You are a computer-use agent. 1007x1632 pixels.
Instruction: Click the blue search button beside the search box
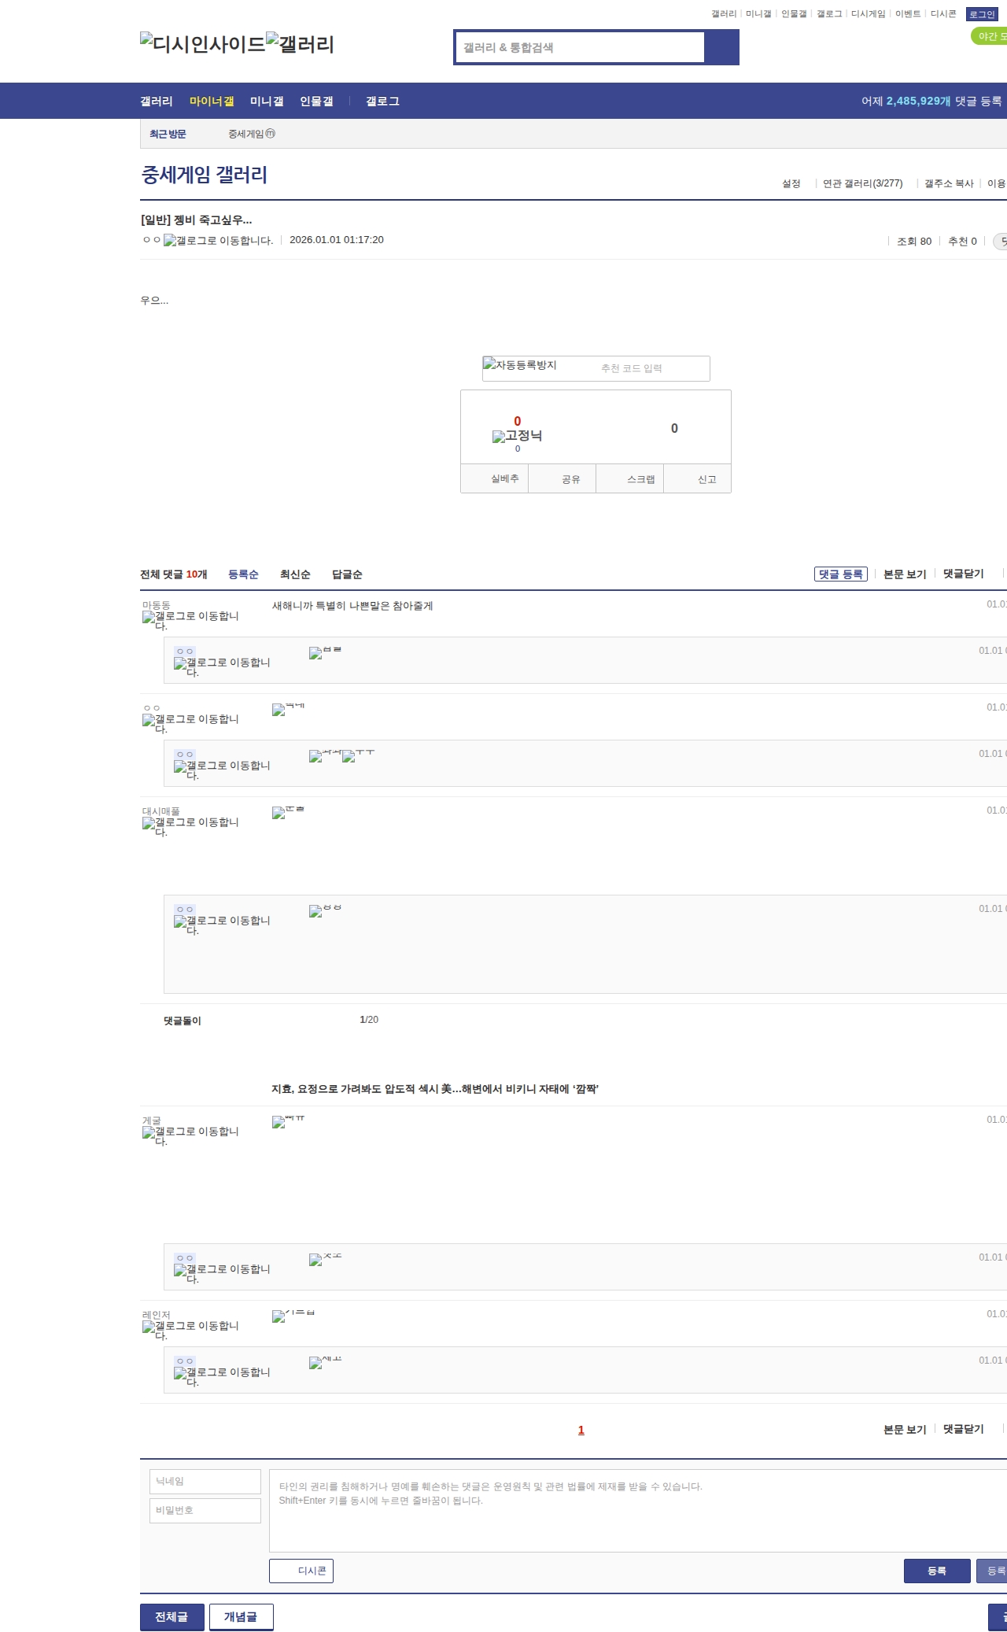[x=721, y=47]
